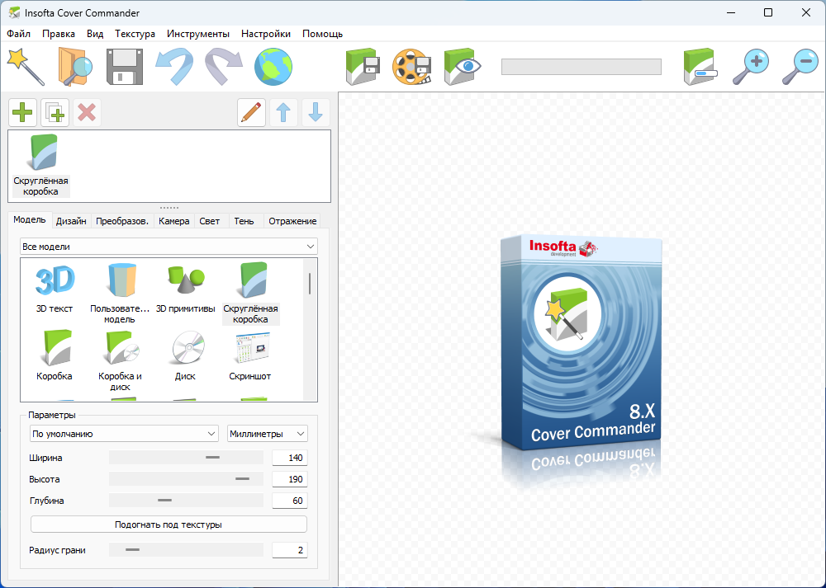Redo the last undone action
826x588 pixels.
[x=223, y=66]
